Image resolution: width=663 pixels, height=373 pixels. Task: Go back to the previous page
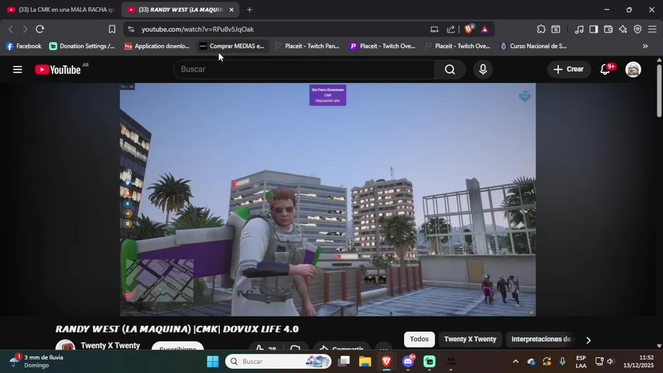(x=10, y=29)
